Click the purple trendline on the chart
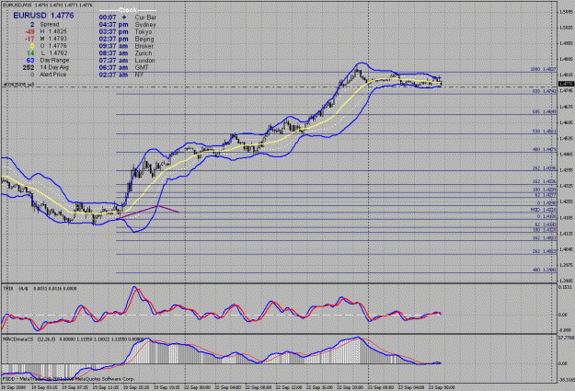The width and height of the screenshot is (575, 391). click(x=147, y=212)
